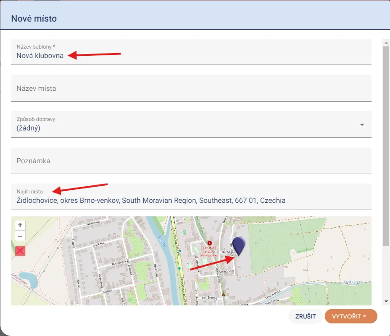Click the Jiráskova street label
Viewport: 390px width, 336px height.
(x=99, y=244)
